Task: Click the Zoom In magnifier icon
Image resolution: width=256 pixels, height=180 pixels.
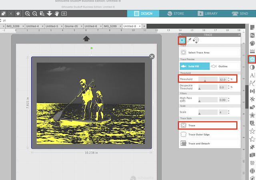Action: click(x=28, y=14)
